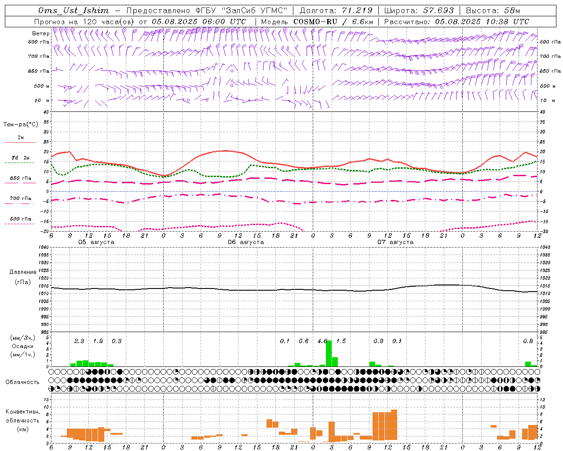Click the forecast header Прогноз на 120 часа(ов)
Viewport: 563px width, 451px height.
coord(84,22)
